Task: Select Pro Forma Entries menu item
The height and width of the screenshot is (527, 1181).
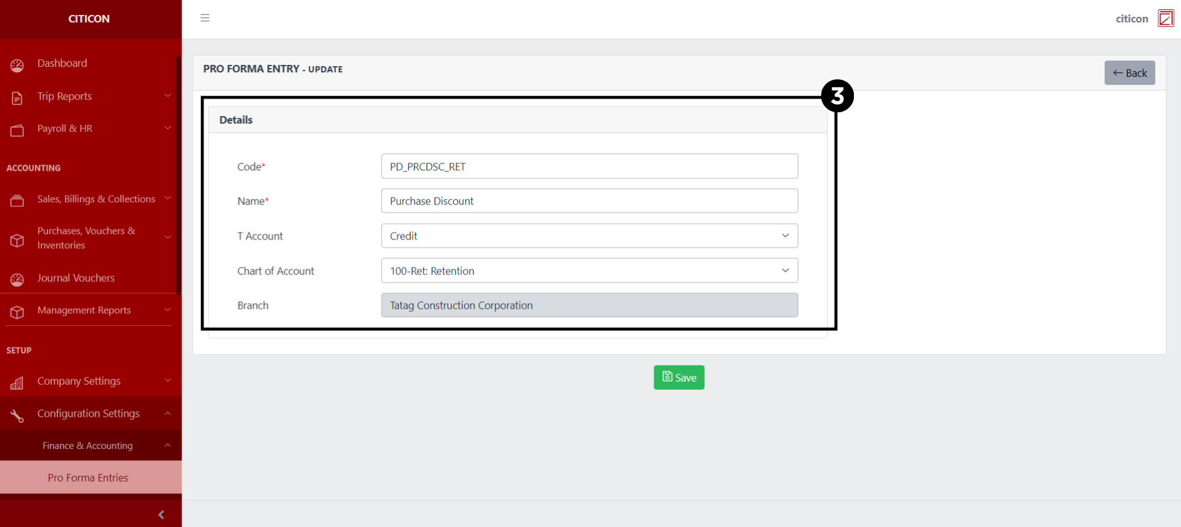Action: (x=88, y=478)
